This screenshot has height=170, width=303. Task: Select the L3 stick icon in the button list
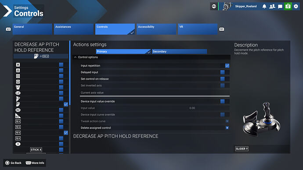pos(18,99)
